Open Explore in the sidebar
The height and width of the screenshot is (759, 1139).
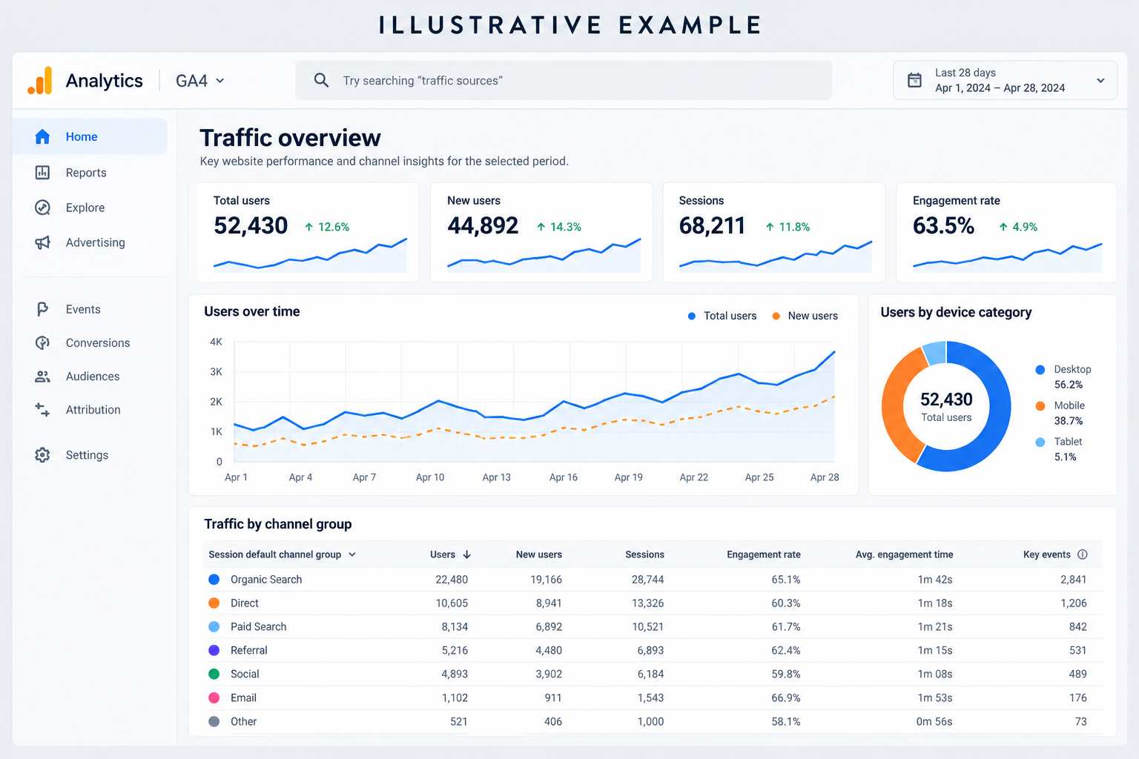click(x=90, y=208)
